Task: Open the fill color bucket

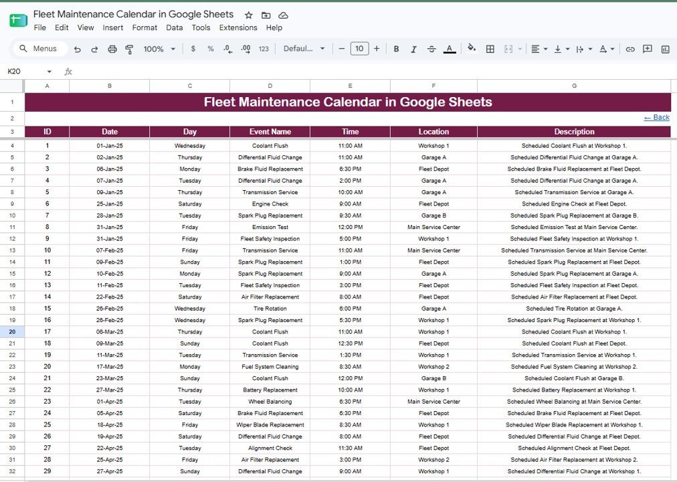Action: (472, 48)
